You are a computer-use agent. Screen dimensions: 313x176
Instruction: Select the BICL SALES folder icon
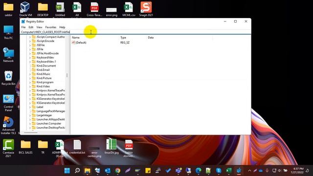tap(25, 147)
